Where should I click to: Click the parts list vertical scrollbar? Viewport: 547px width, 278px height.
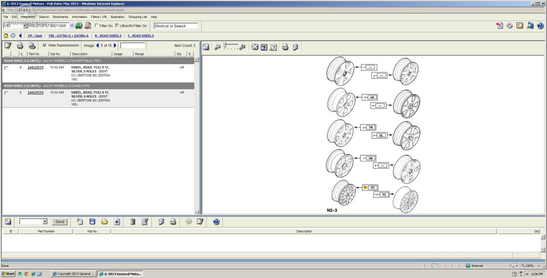[197, 135]
